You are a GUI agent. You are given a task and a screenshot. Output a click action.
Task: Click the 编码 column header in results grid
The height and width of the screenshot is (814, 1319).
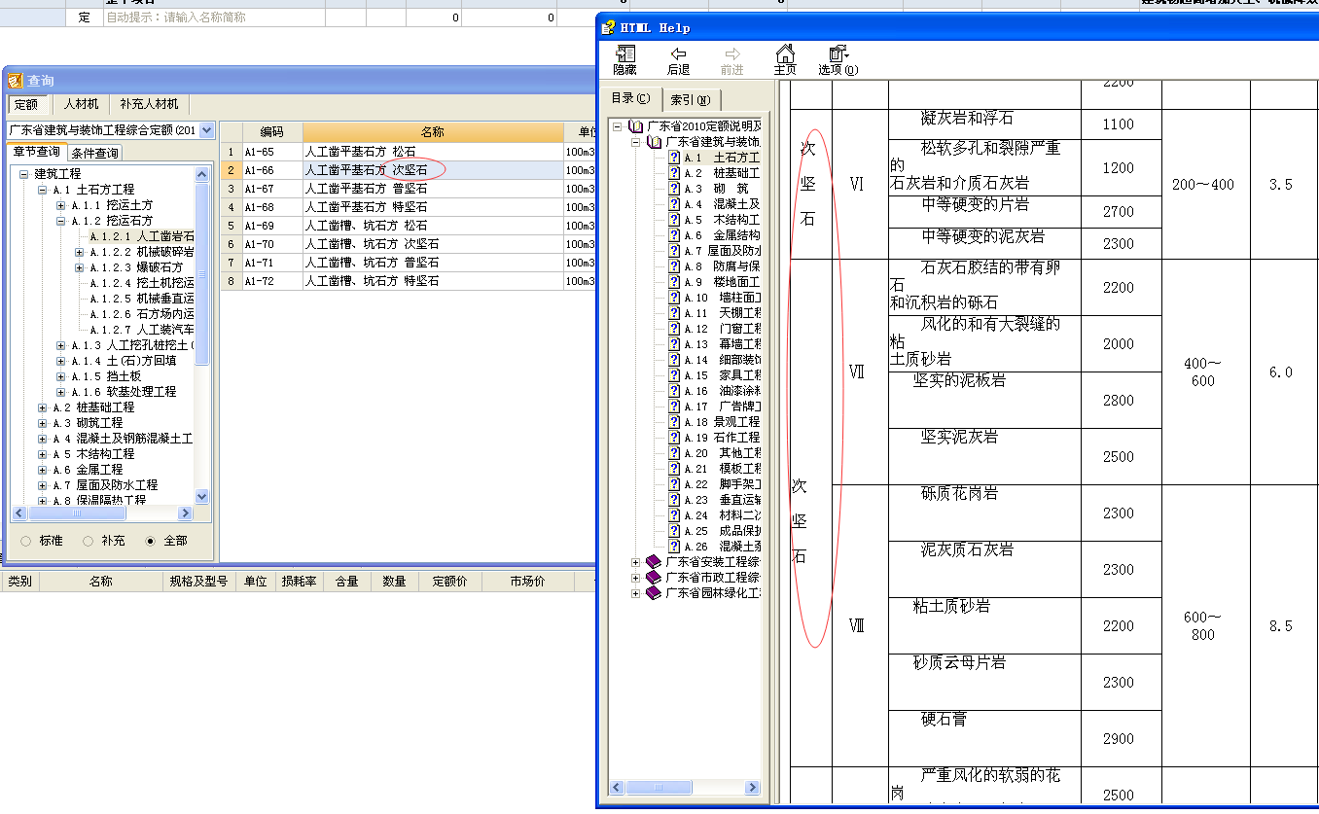(x=272, y=132)
